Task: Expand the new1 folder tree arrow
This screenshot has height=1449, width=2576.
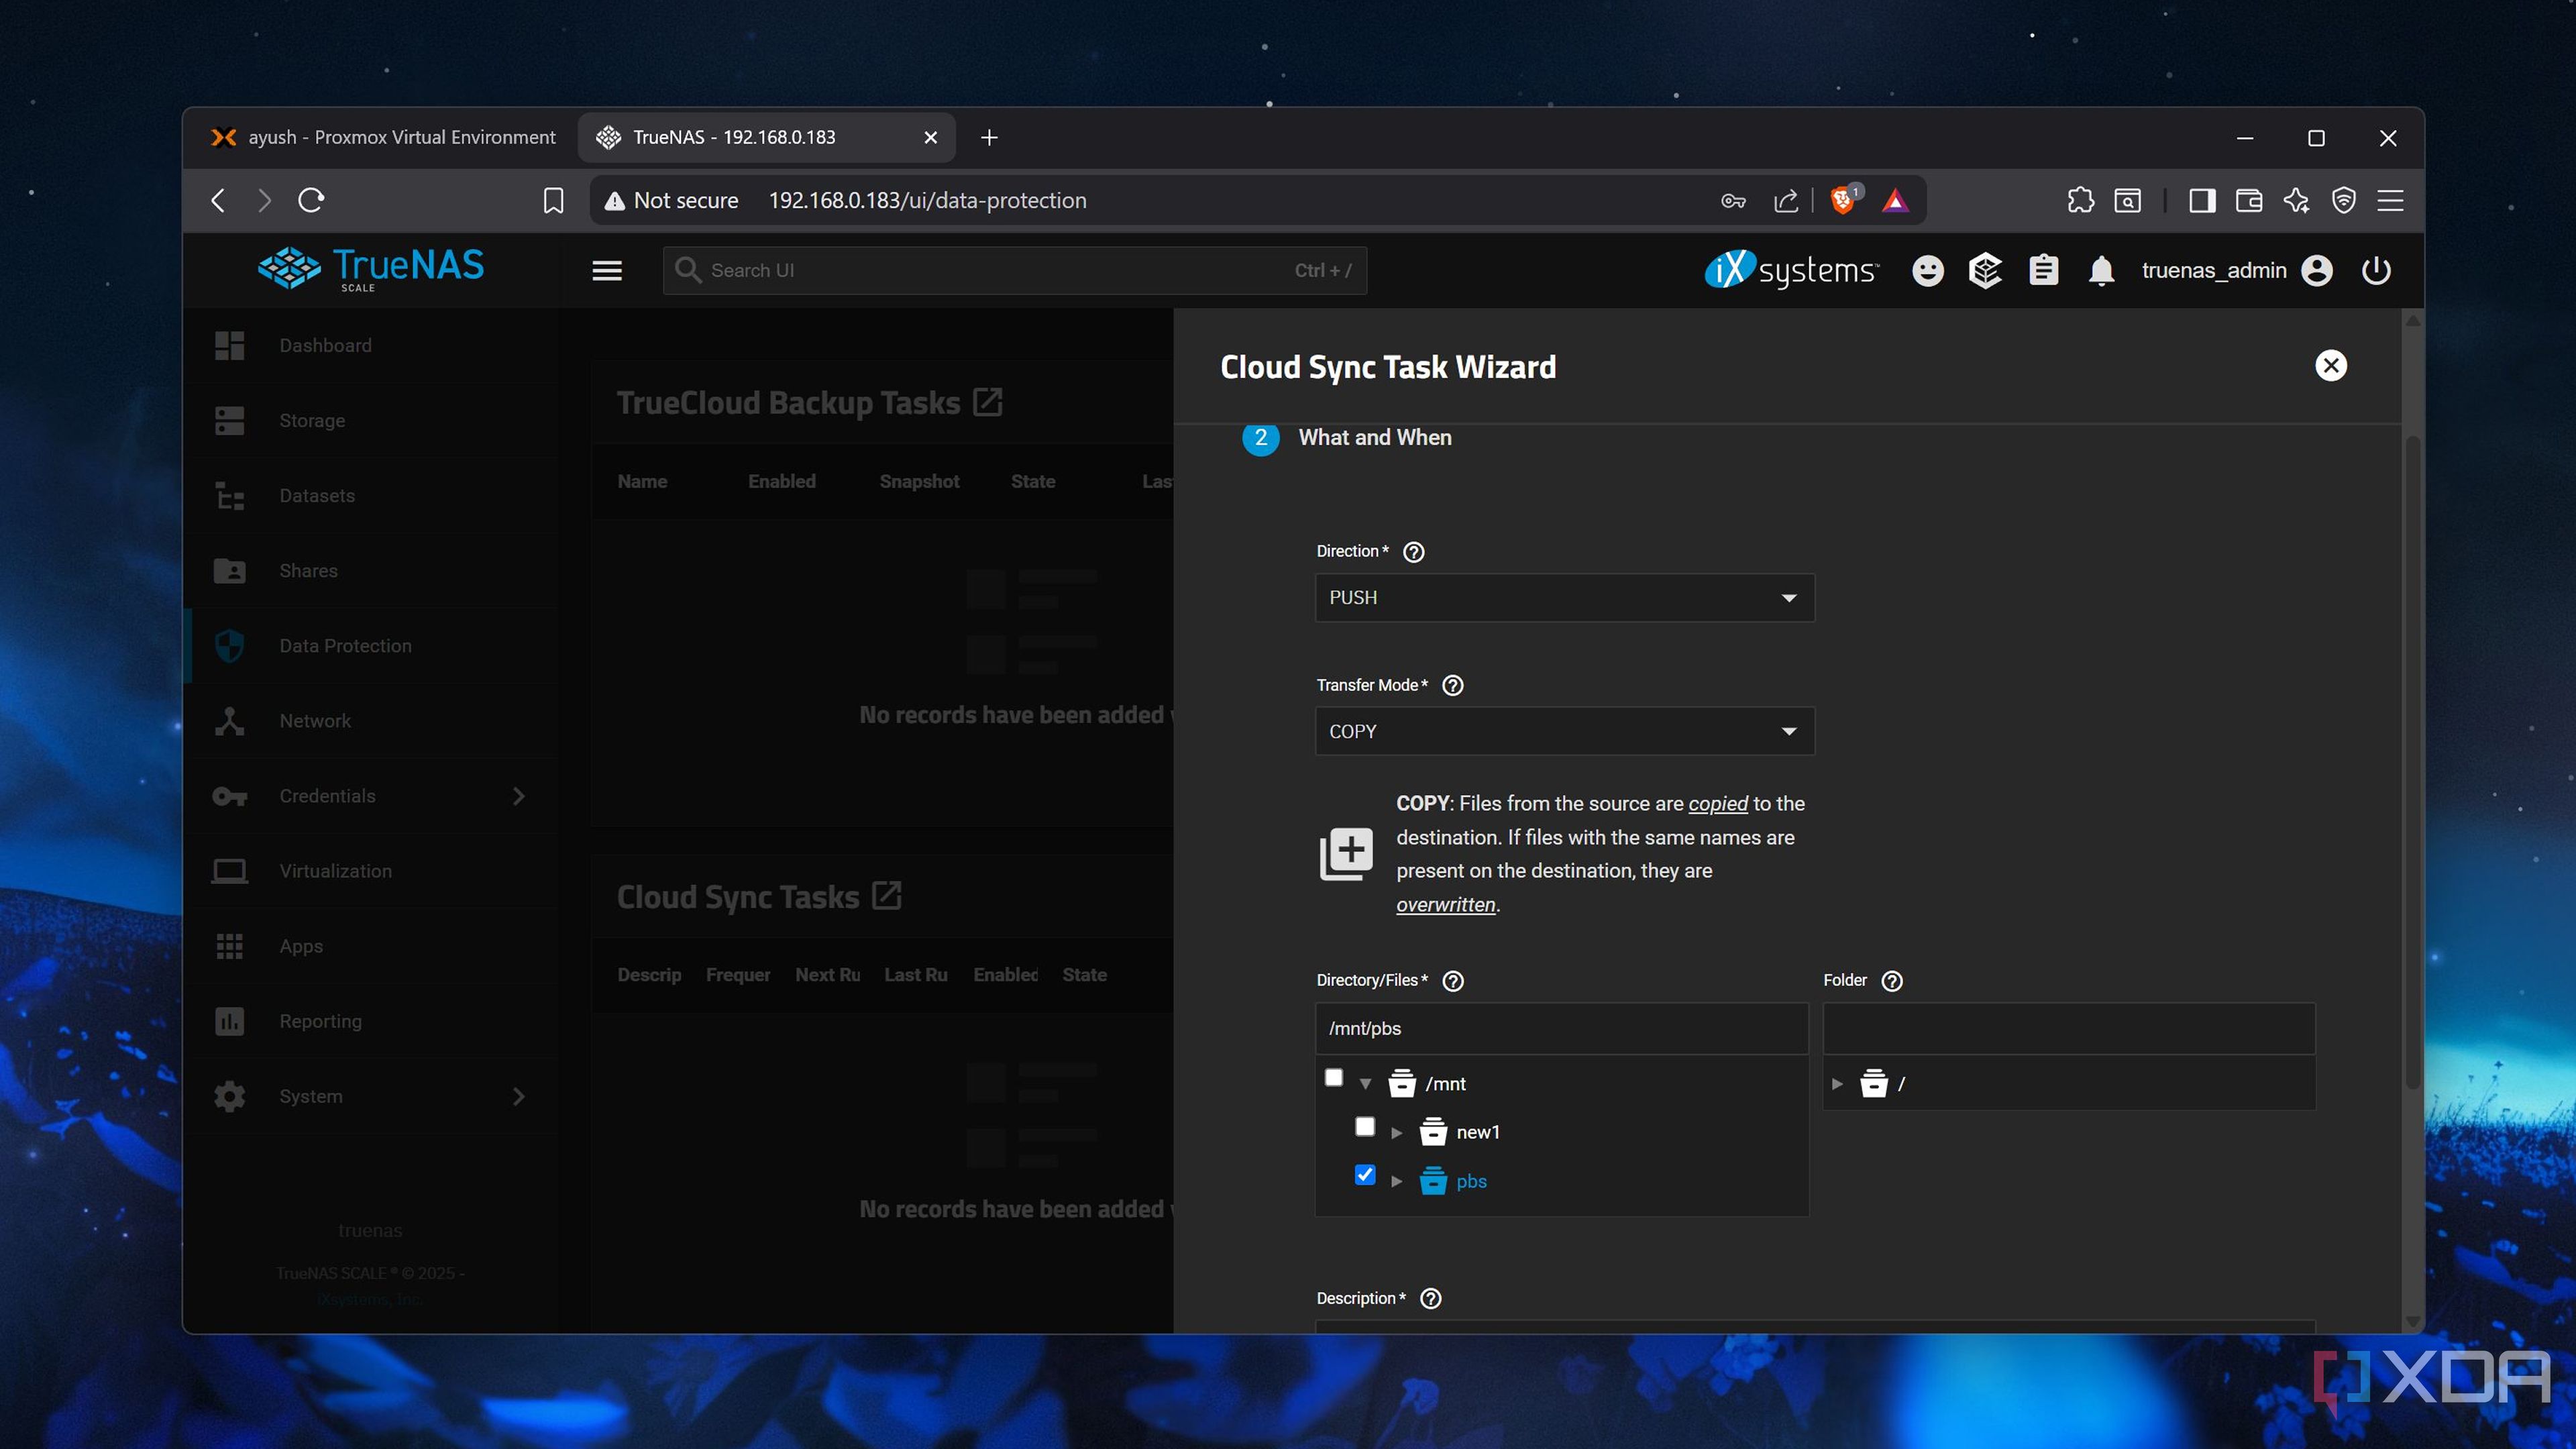Action: [1397, 1133]
